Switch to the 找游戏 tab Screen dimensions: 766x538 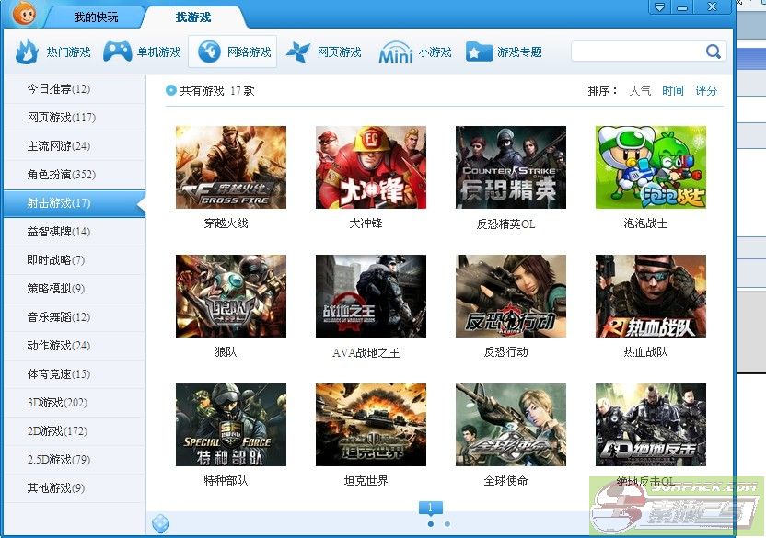194,17
